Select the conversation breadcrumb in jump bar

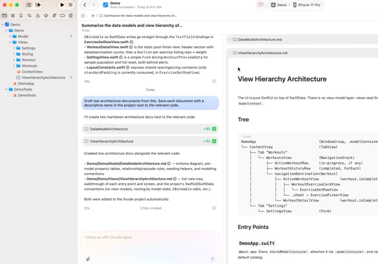click(x=138, y=16)
